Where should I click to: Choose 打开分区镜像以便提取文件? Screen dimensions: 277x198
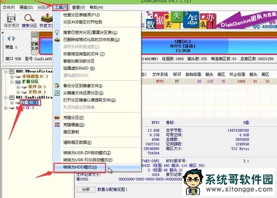[x=90, y=100]
